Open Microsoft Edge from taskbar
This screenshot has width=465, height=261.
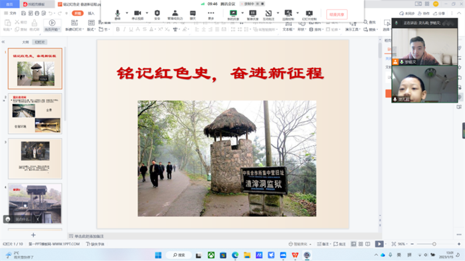coord(235,255)
